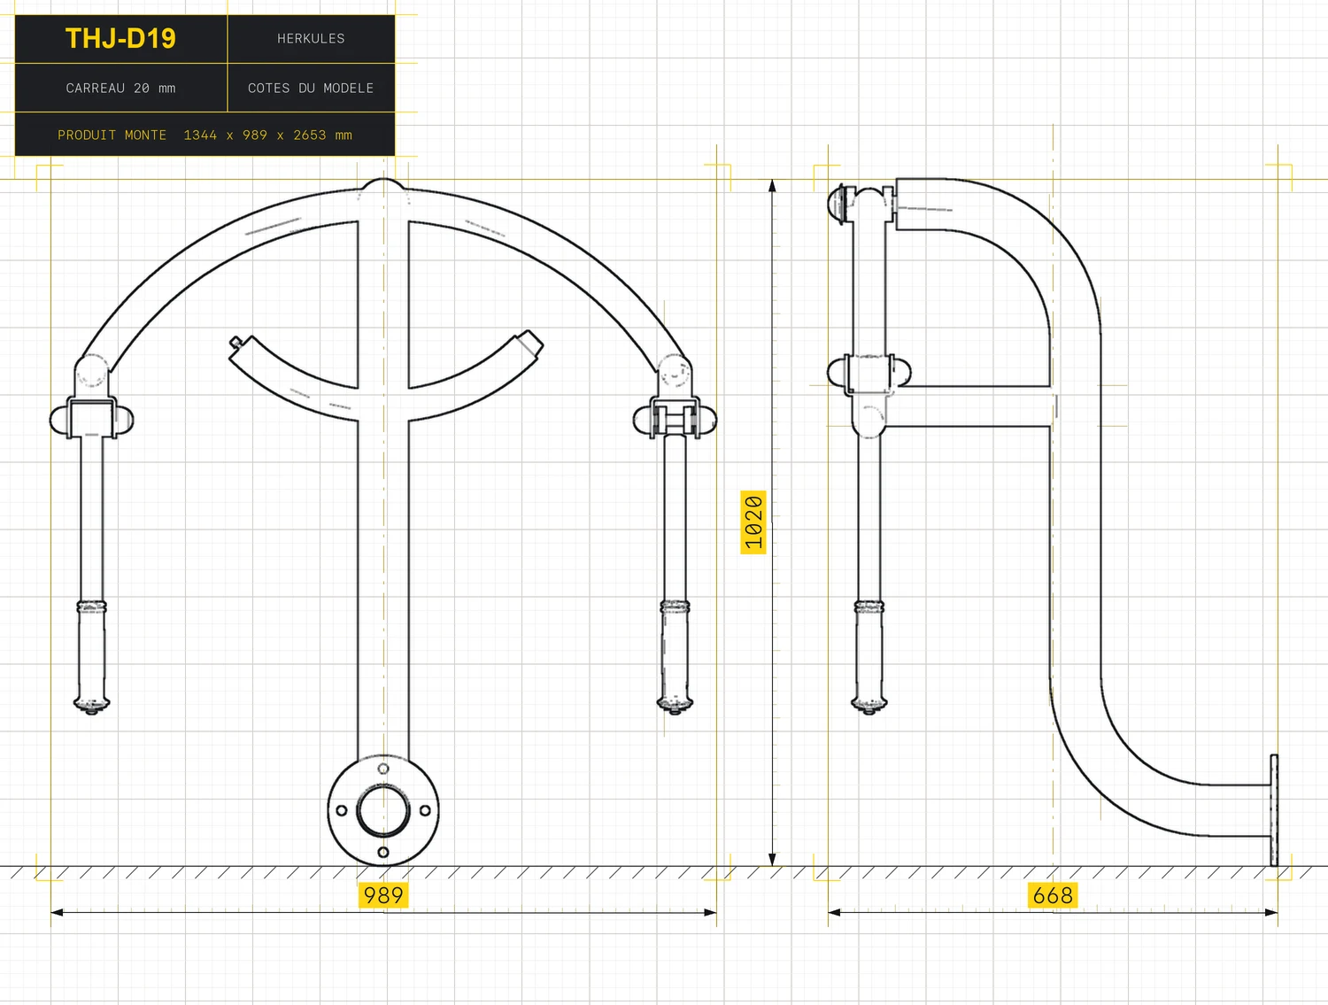The height and width of the screenshot is (1005, 1328).
Task: Click the yellow "989" width dimension label below the front view
Action: tap(383, 895)
